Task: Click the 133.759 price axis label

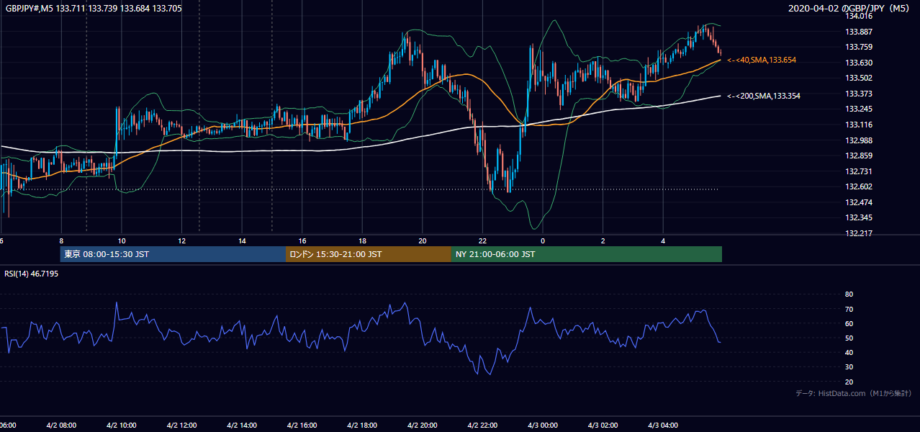Action: pyautogui.click(x=859, y=48)
